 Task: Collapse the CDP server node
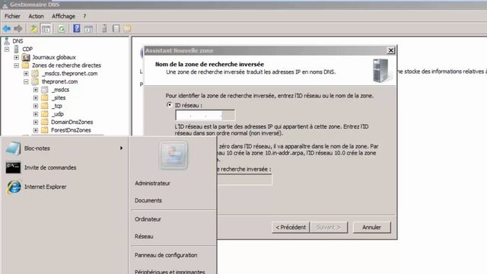pos(7,49)
